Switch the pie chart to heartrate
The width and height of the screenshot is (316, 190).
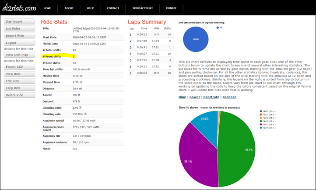(x=211, y=97)
